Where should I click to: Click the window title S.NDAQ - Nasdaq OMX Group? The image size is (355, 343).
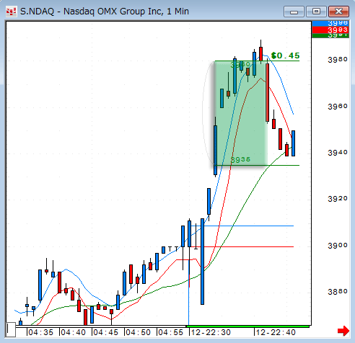point(105,12)
